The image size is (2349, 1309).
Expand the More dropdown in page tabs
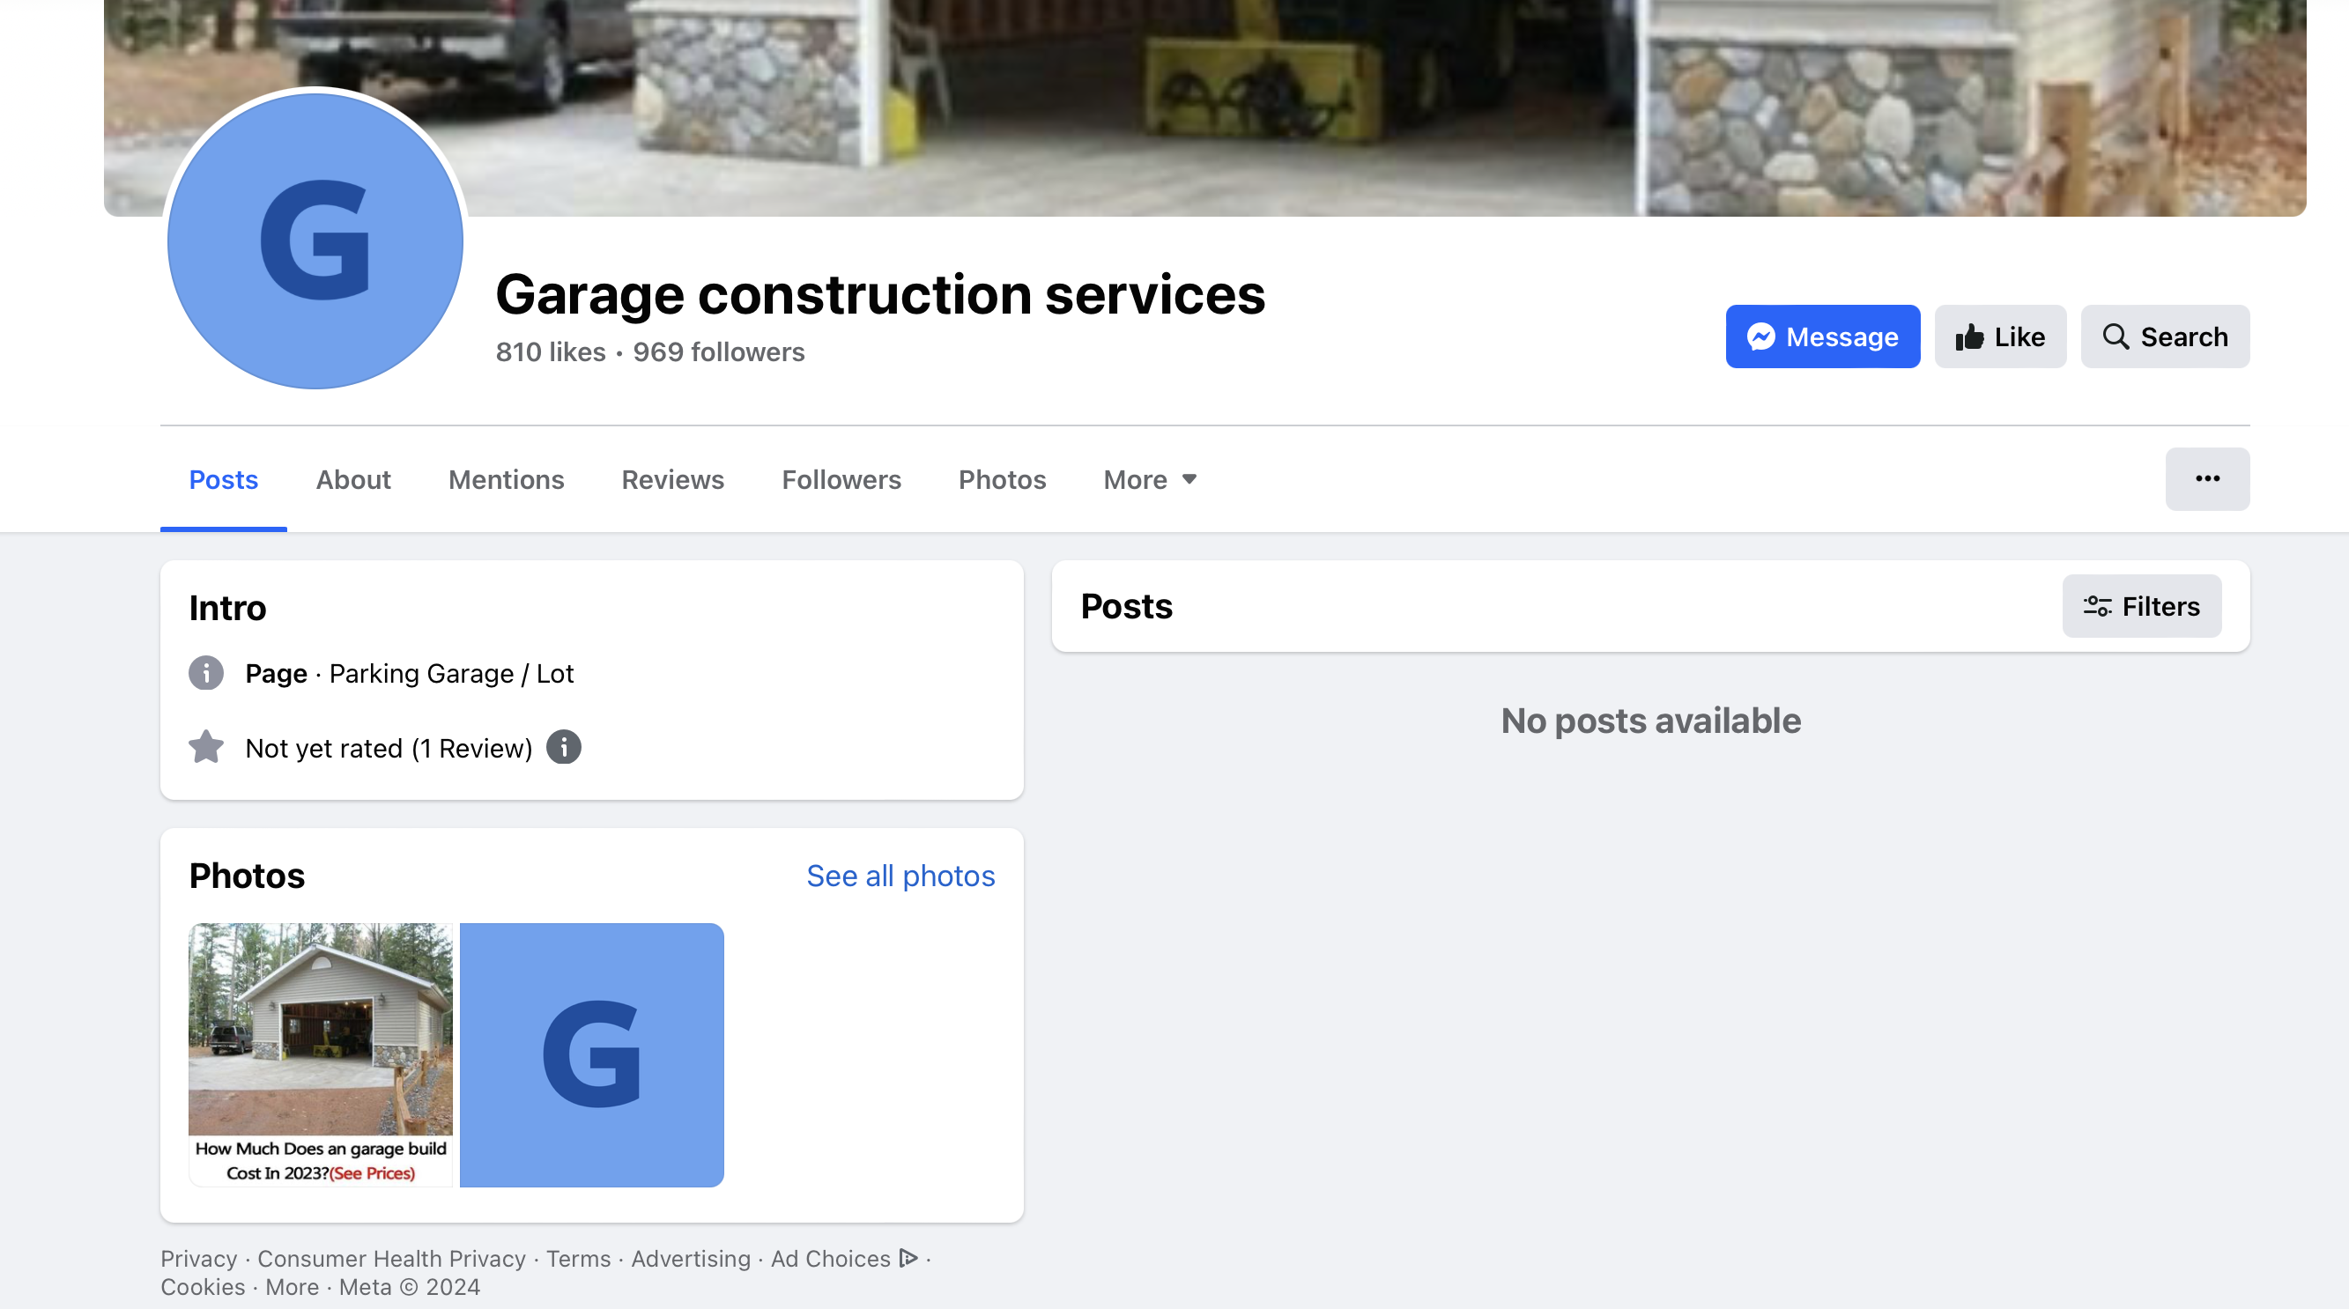click(1149, 479)
